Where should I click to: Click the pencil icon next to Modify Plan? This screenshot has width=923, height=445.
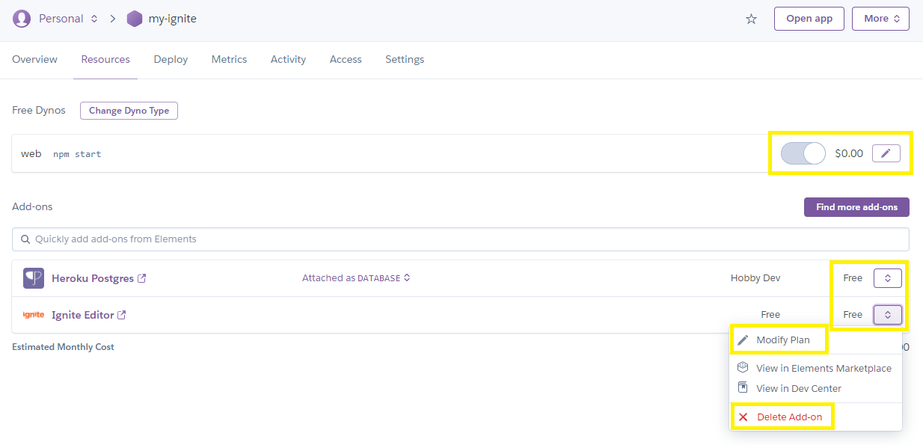[743, 340]
